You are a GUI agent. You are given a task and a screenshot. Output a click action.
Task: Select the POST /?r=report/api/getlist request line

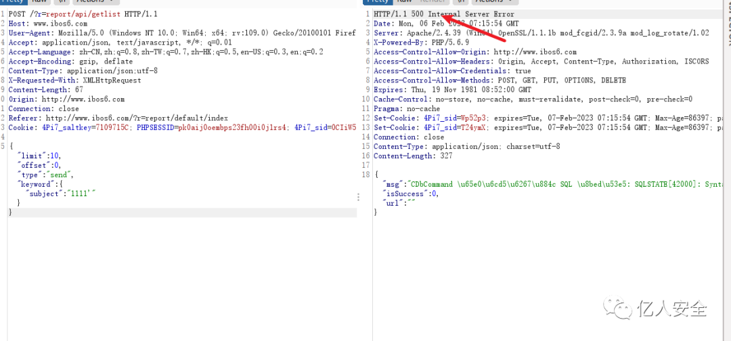pos(83,14)
